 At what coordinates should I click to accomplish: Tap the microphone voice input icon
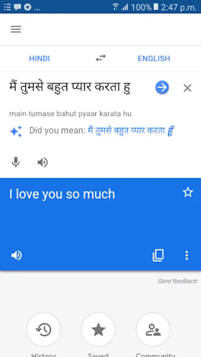coord(16,162)
